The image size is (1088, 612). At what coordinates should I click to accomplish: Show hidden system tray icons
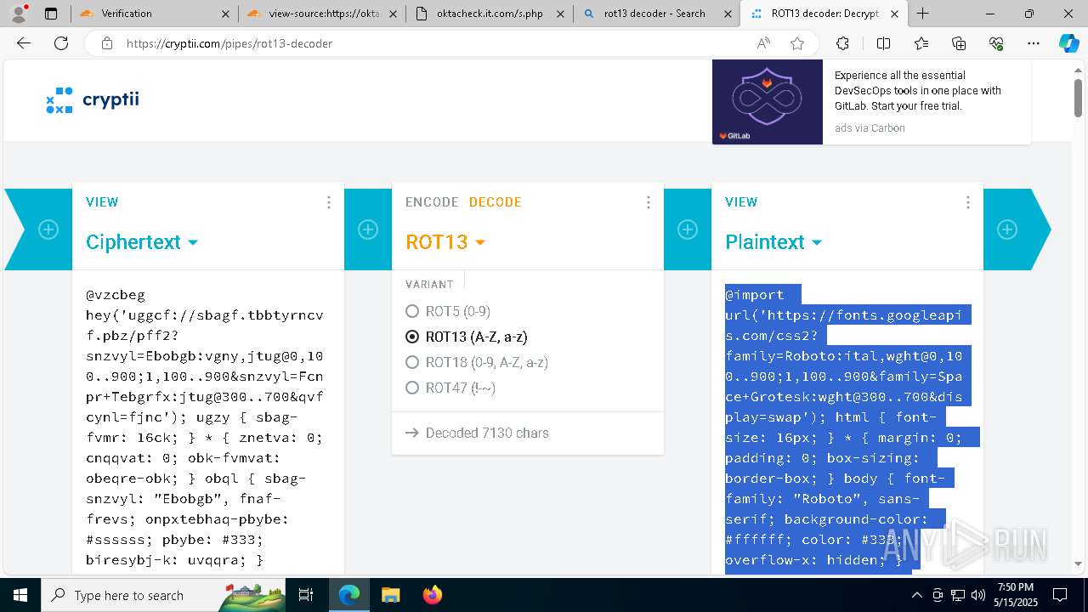point(916,595)
